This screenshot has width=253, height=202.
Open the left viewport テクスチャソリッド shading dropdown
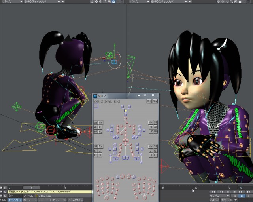42,2
